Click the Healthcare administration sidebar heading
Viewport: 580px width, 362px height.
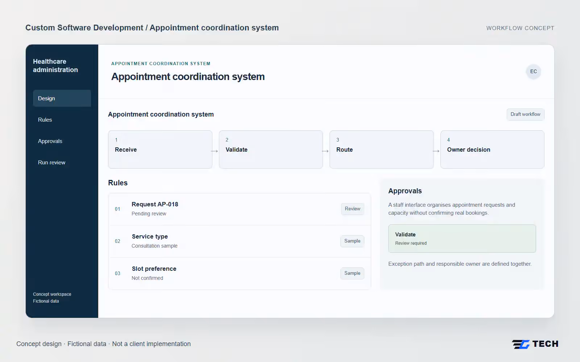(x=55, y=66)
